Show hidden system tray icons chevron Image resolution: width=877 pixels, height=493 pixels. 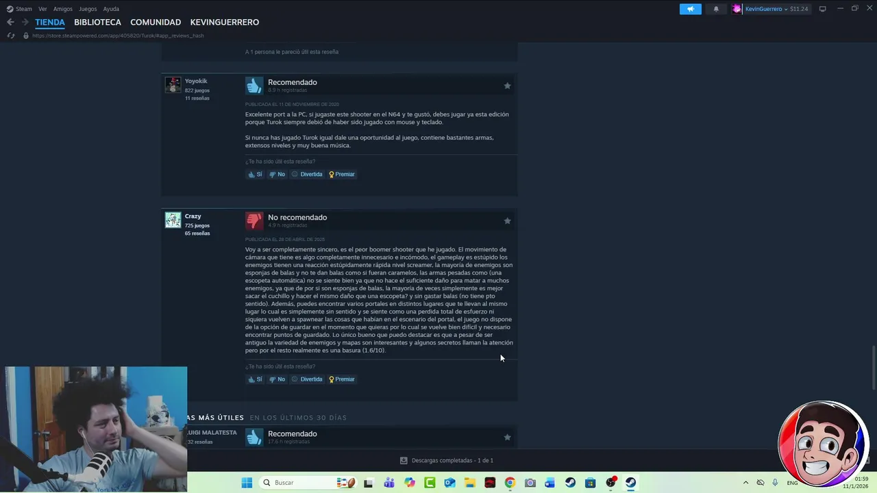745,483
